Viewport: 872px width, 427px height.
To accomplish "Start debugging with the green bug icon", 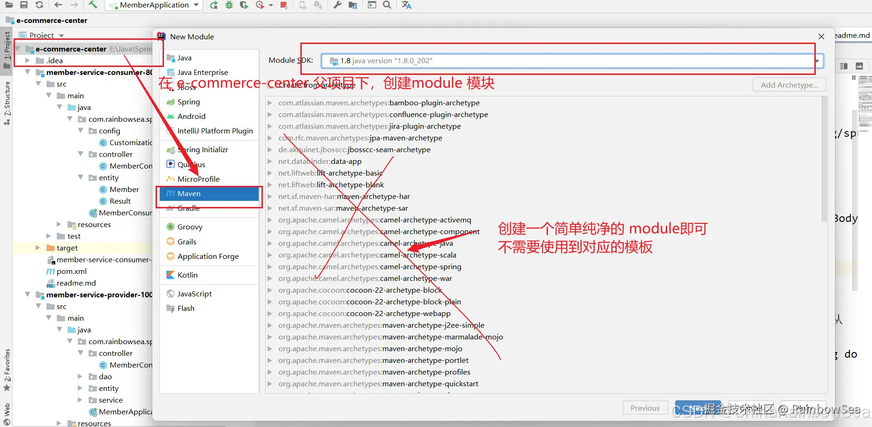I will (229, 5).
